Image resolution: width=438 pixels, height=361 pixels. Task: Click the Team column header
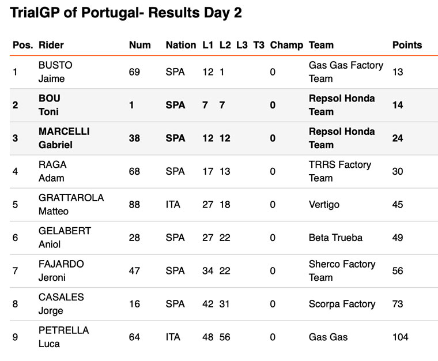(x=321, y=45)
